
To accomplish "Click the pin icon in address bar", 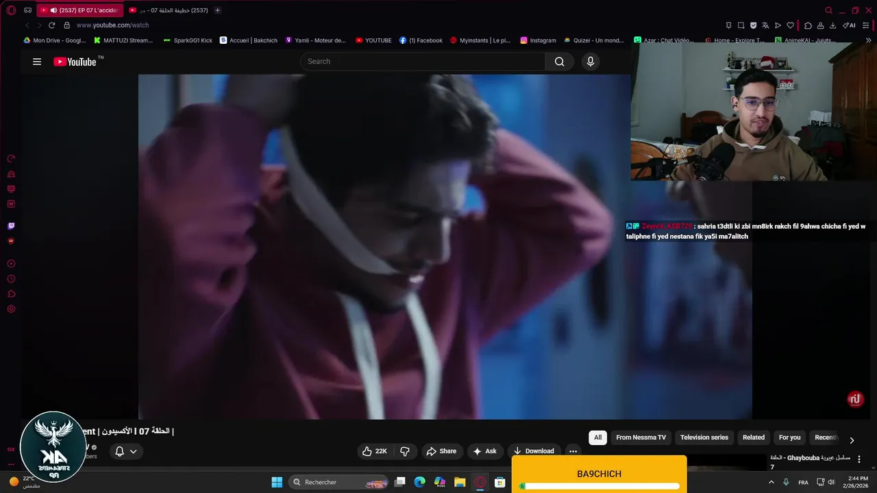I will (x=728, y=25).
